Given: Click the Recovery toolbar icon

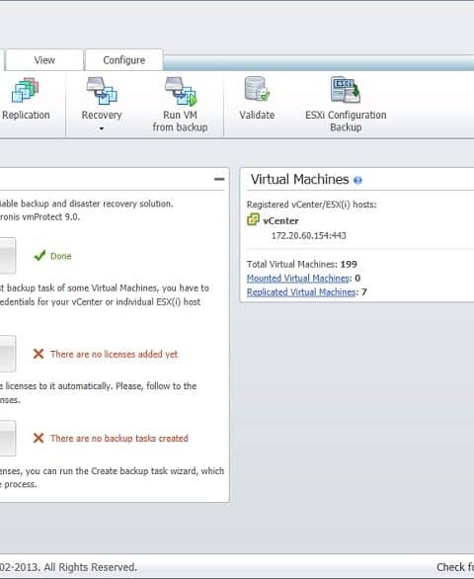Looking at the screenshot, I should click(102, 91).
